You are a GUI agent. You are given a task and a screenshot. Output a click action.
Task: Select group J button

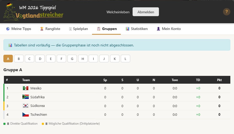(x=104, y=59)
